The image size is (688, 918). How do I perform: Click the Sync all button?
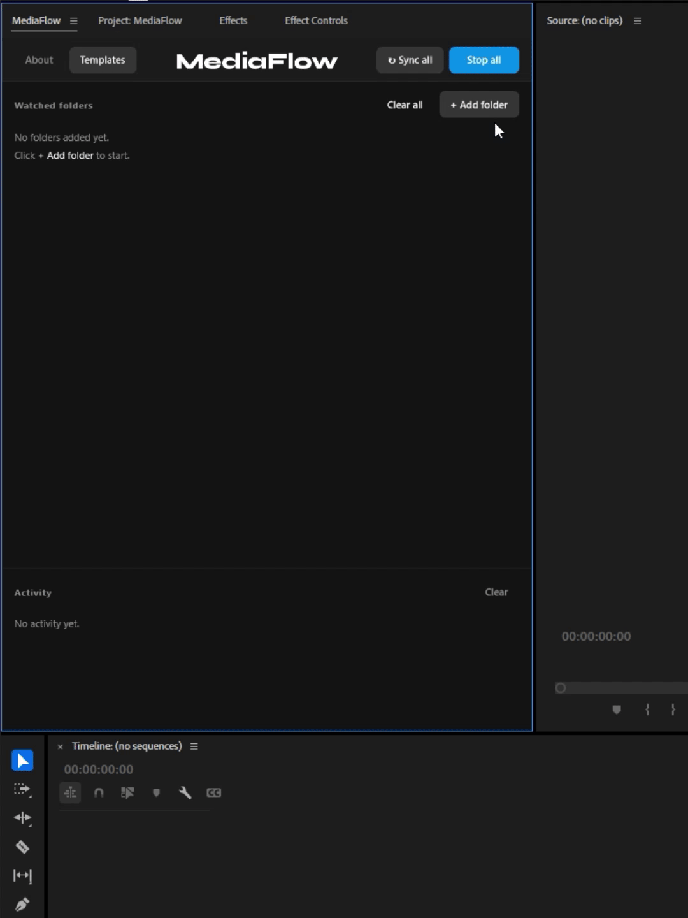click(x=410, y=60)
